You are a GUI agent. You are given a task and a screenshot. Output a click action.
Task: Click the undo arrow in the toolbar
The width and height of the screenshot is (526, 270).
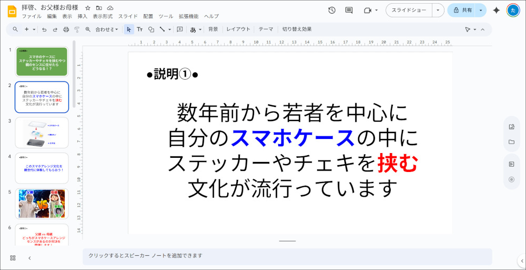45,29
